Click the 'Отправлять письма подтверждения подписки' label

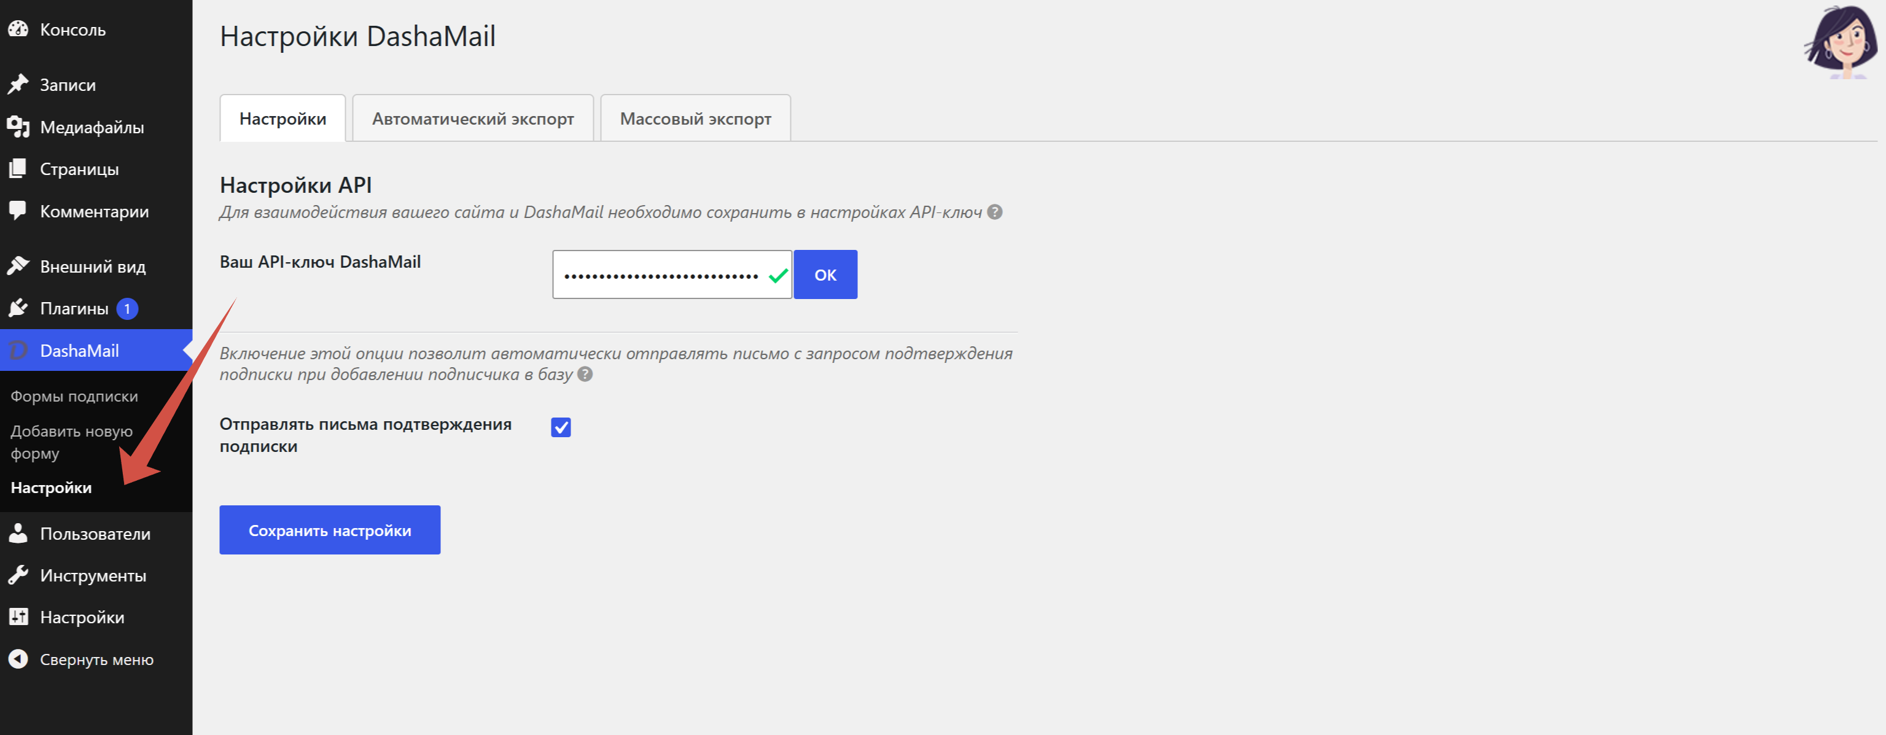pyautogui.click(x=365, y=435)
